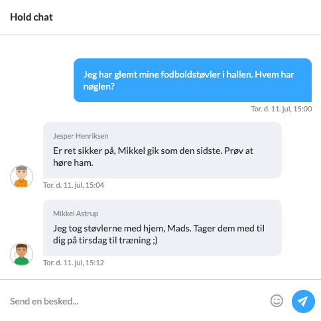Screen dimensions: 321x321
Task: Click the timestamp Tor. d. 11. jul, 15:00
Action: tap(281, 109)
